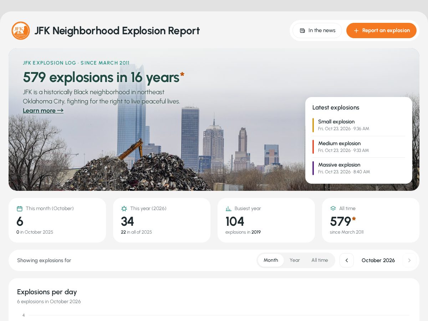This screenshot has height=321, width=428.
Task: Click the Fri, Oct 23, 2026 · 8:40 AM timestamp
Action: [344, 172]
